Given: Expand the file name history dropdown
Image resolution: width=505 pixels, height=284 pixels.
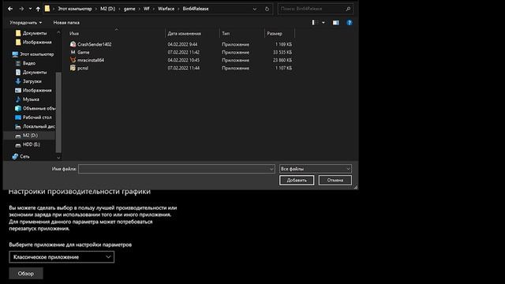Looking at the screenshot, I should point(271,169).
